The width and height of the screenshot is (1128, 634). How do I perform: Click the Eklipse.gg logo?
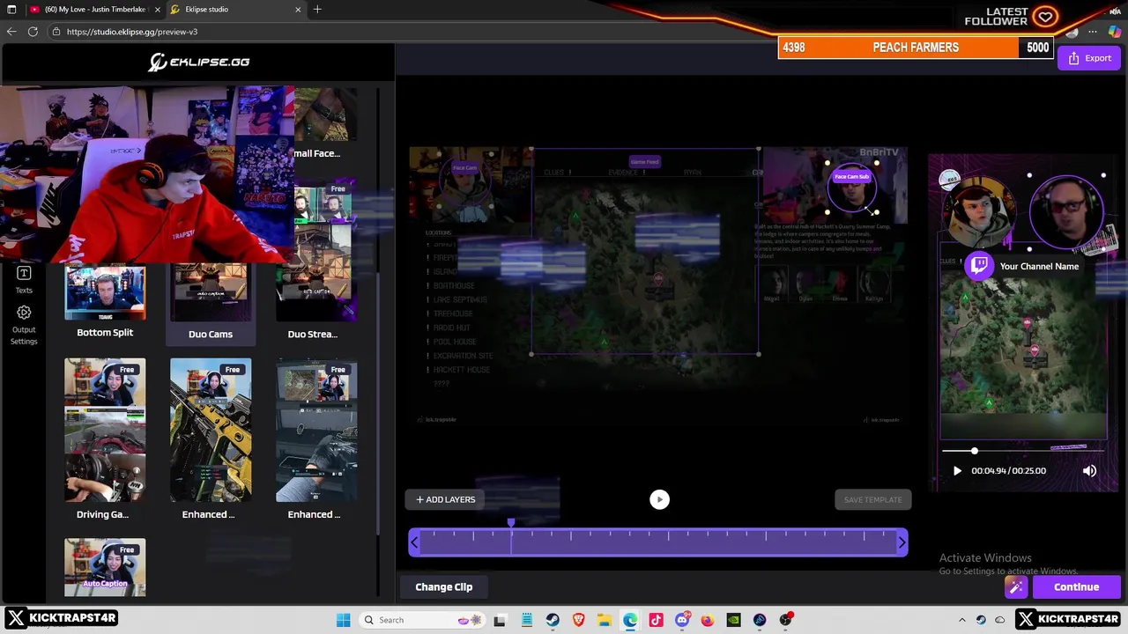click(x=198, y=62)
